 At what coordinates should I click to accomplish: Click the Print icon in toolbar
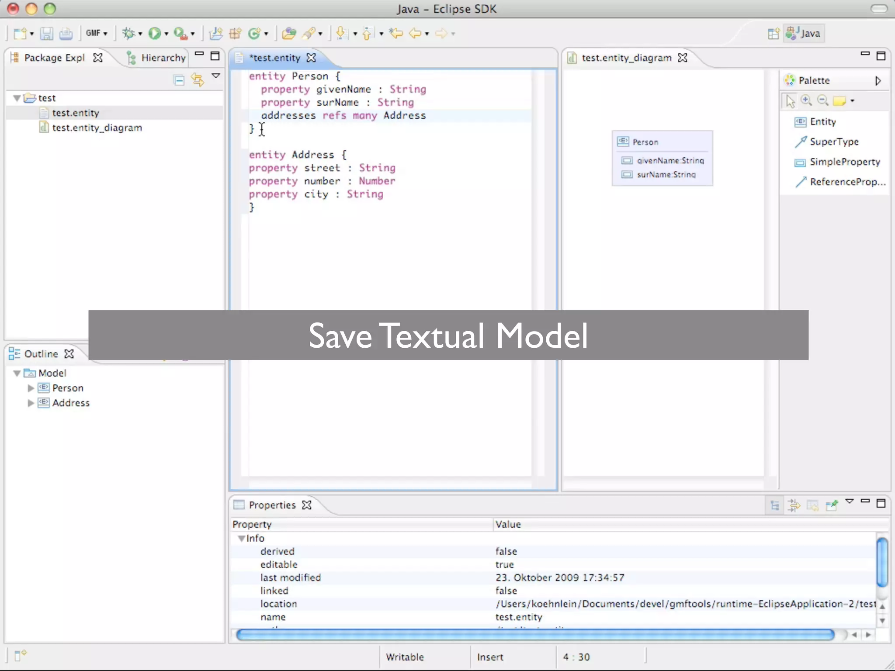point(66,33)
